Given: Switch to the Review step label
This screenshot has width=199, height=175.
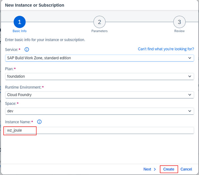Looking at the screenshot, I should click(x=179, y=31).
